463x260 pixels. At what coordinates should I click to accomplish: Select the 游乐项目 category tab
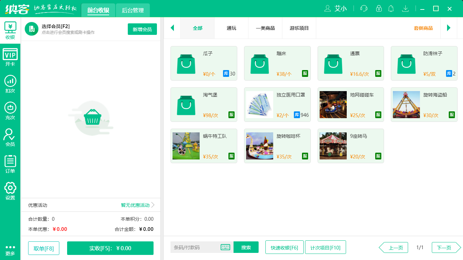pos(299,28)
